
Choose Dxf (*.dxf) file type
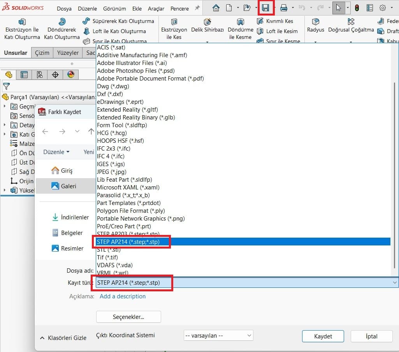(x=243, y=94)
